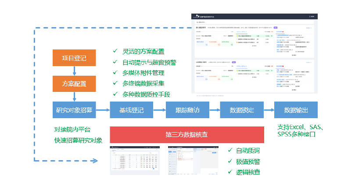Open the 研究对象招募 step

pyautogui.click(x=74, y=110)
